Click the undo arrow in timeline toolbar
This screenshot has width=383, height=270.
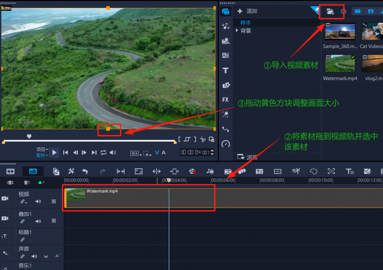coord(85,171)
